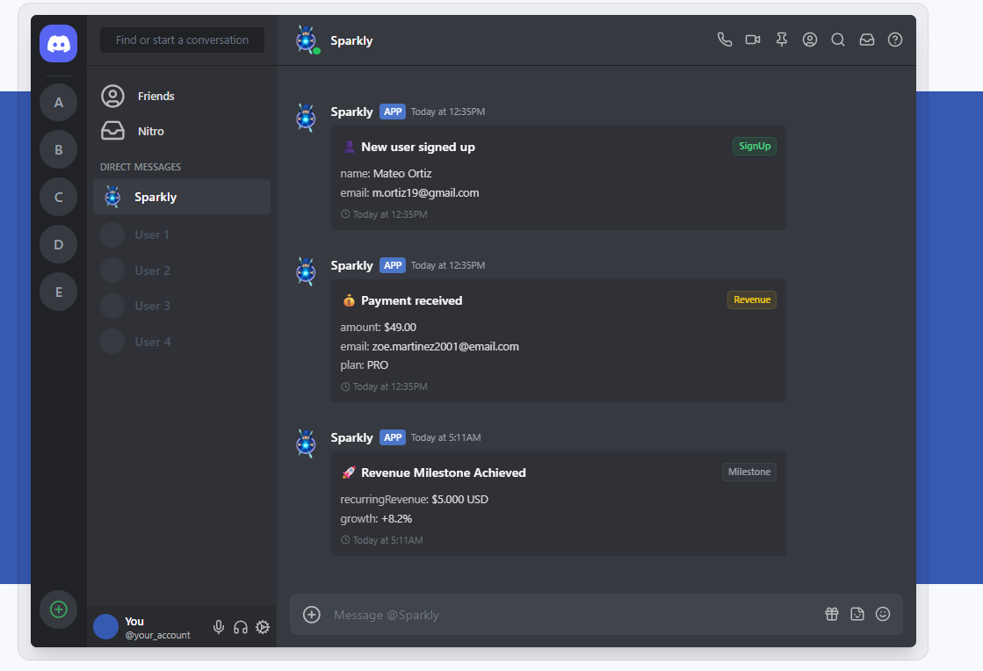Click Sparkly author name on payment message

tap(351, 265)
